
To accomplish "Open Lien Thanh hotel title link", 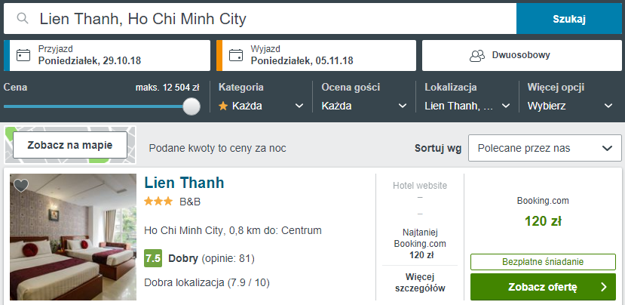I will pyautogui.click(x=184, y=183).
